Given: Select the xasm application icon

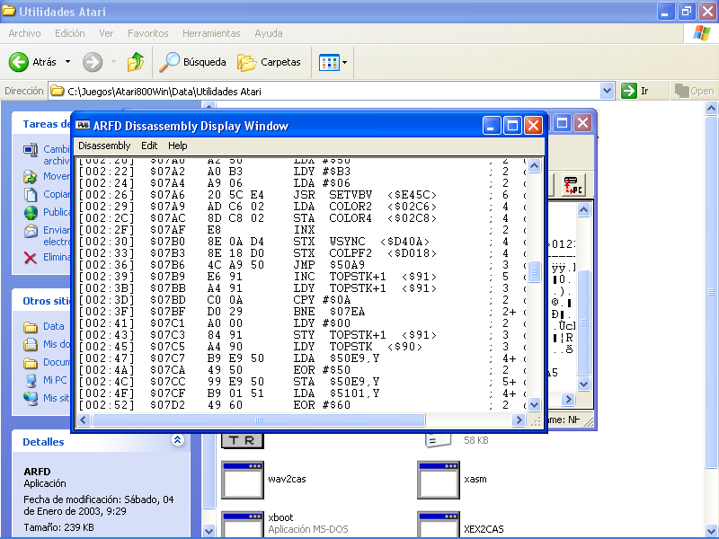Looking at the screenshot, I should pyautogui.click(x=439, y=480).
